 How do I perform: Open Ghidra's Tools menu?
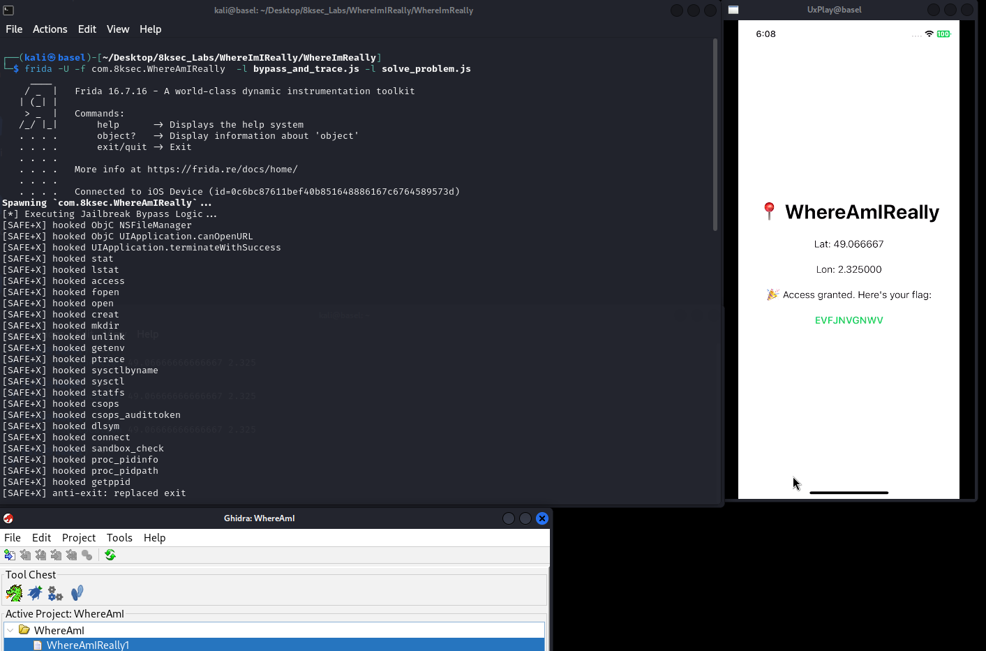coord(119,538)
